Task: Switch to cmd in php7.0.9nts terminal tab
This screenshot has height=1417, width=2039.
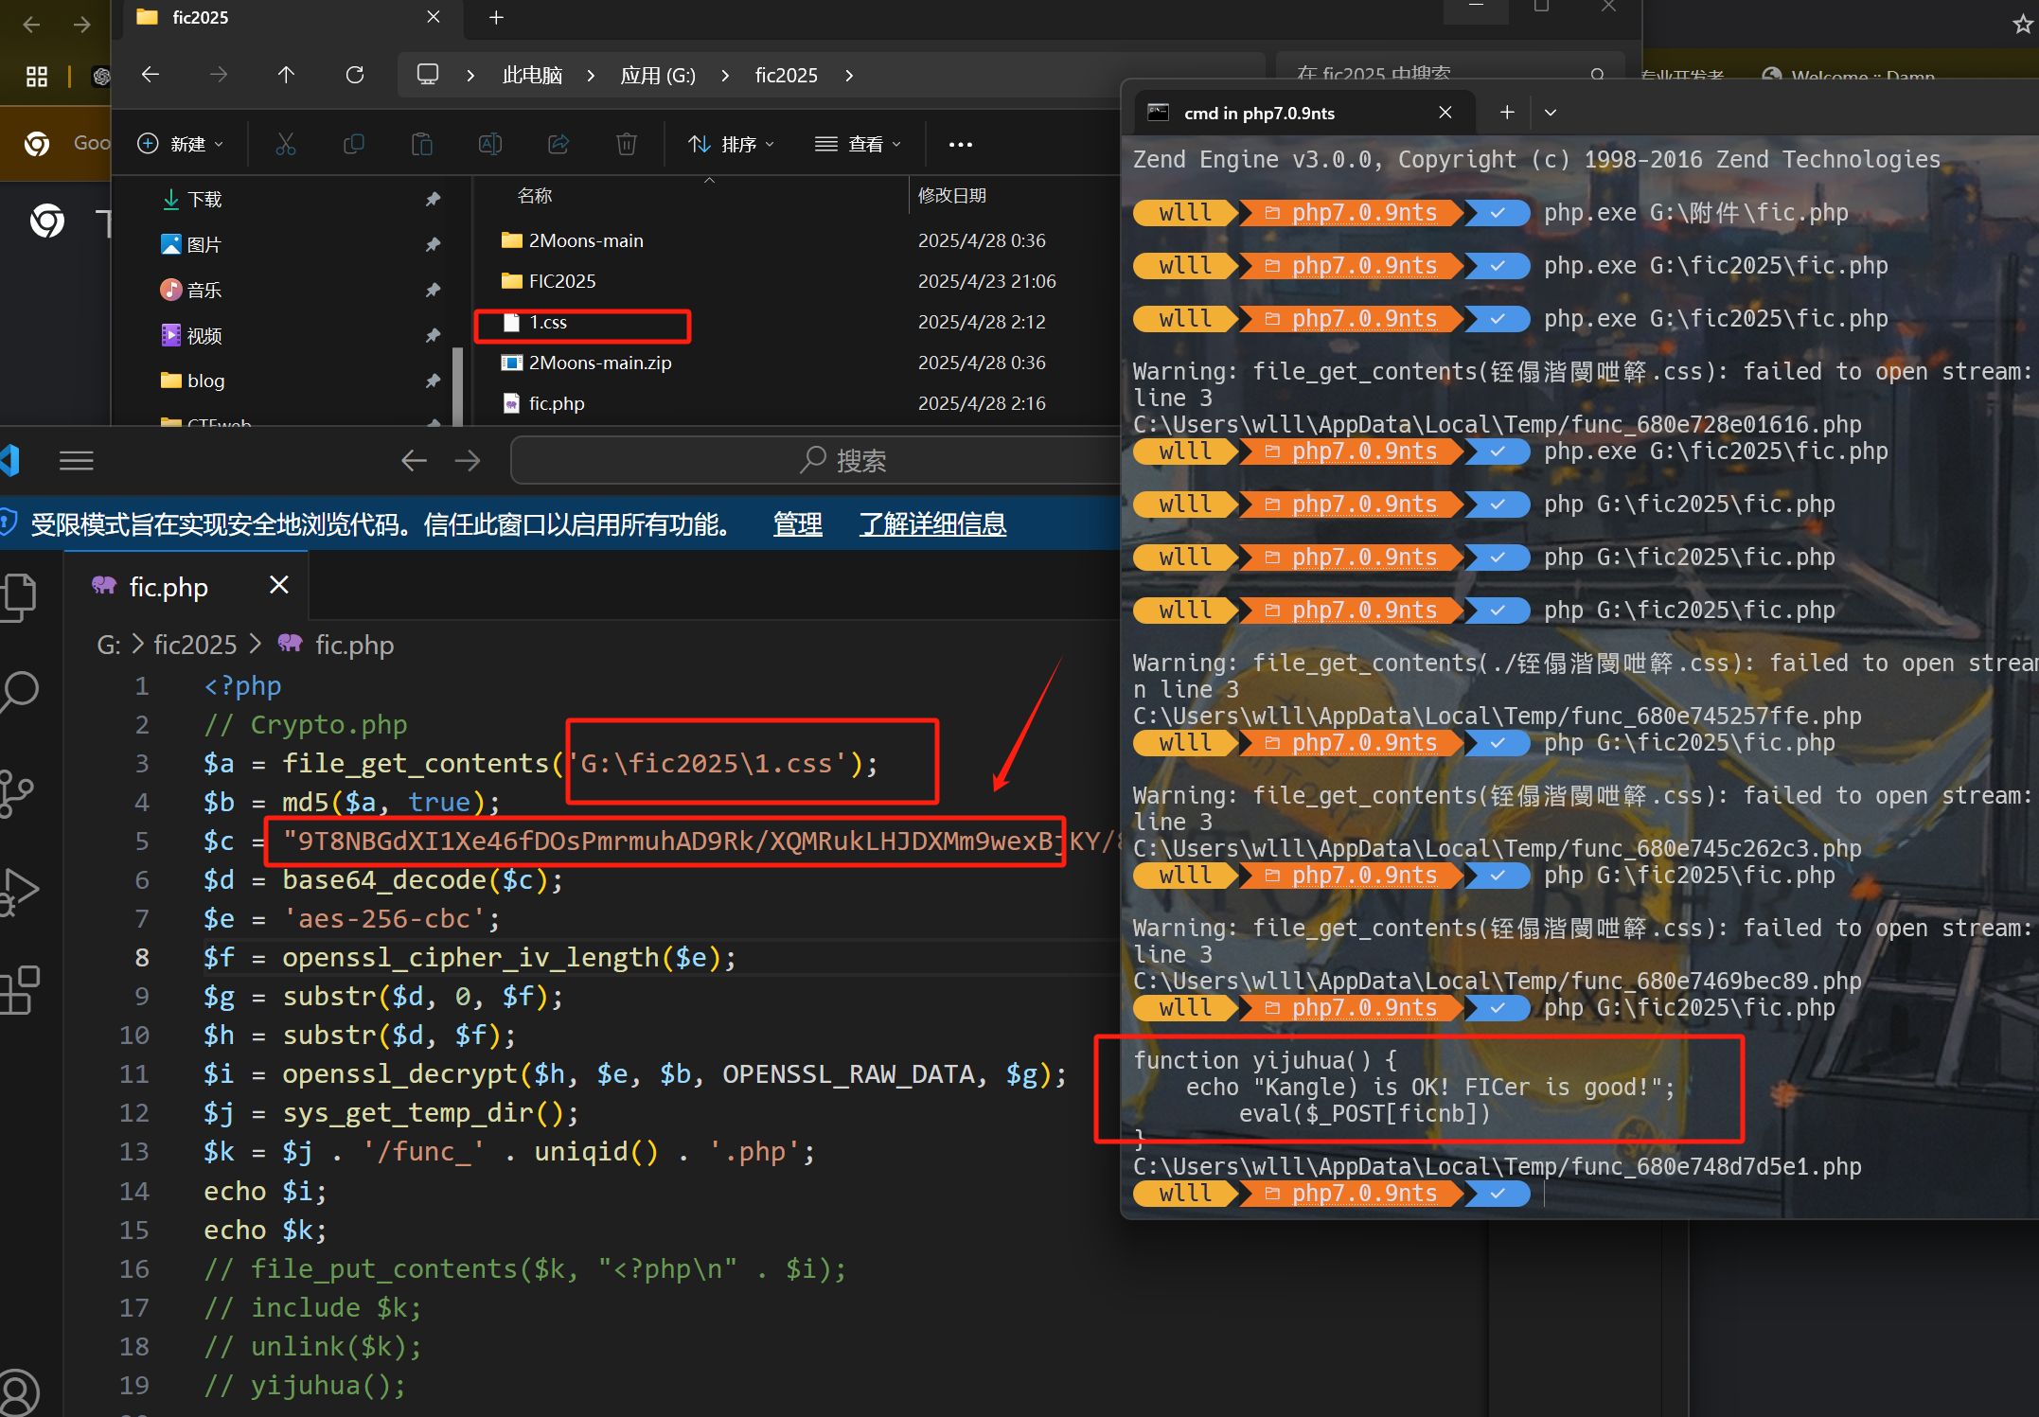Action: (x=1259, y=113)
